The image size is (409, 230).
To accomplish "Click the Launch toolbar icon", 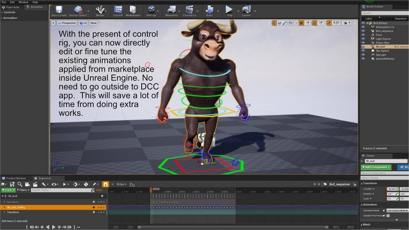I will pyautogui.click(x=246, y=10).
